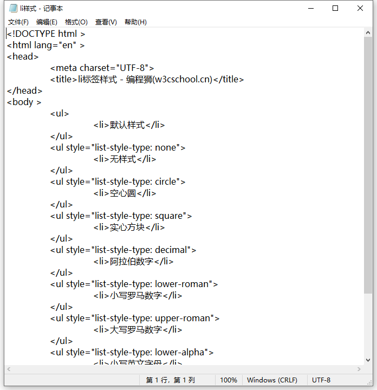Viewport: 377px width, 390px height.
Task: Click the vertical scrollbar up arrow
Action: click(x=368, y=32)
